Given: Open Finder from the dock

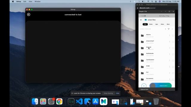Looking at the screenshot, I should 35,101.
